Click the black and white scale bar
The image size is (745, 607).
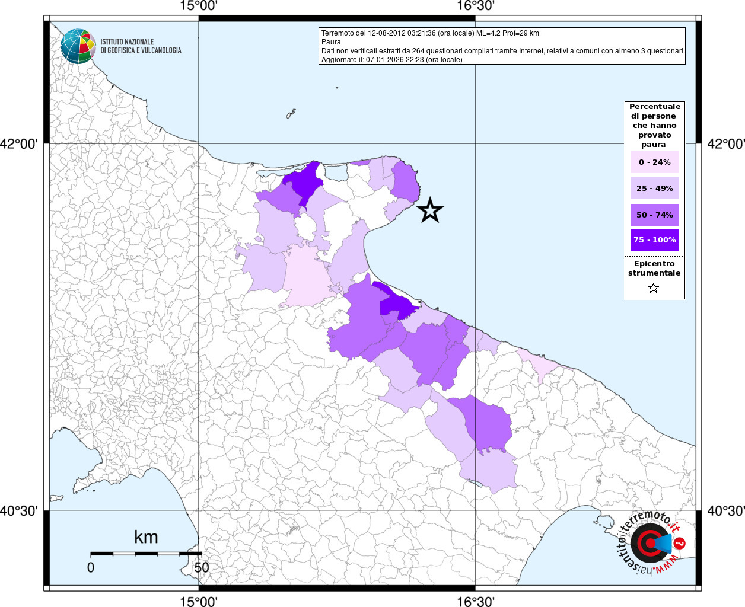point(146,554)
